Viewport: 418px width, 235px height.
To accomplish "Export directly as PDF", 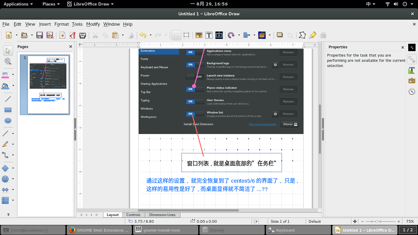I will click(x=72, y=35).
